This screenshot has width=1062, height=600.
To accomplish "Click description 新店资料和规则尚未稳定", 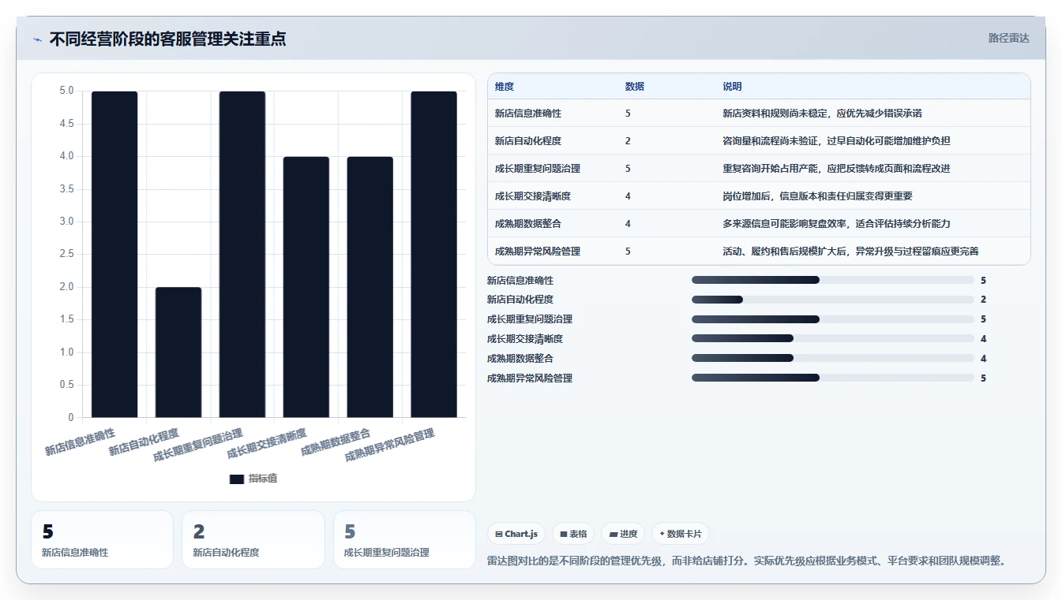I will tap(822, 114).
